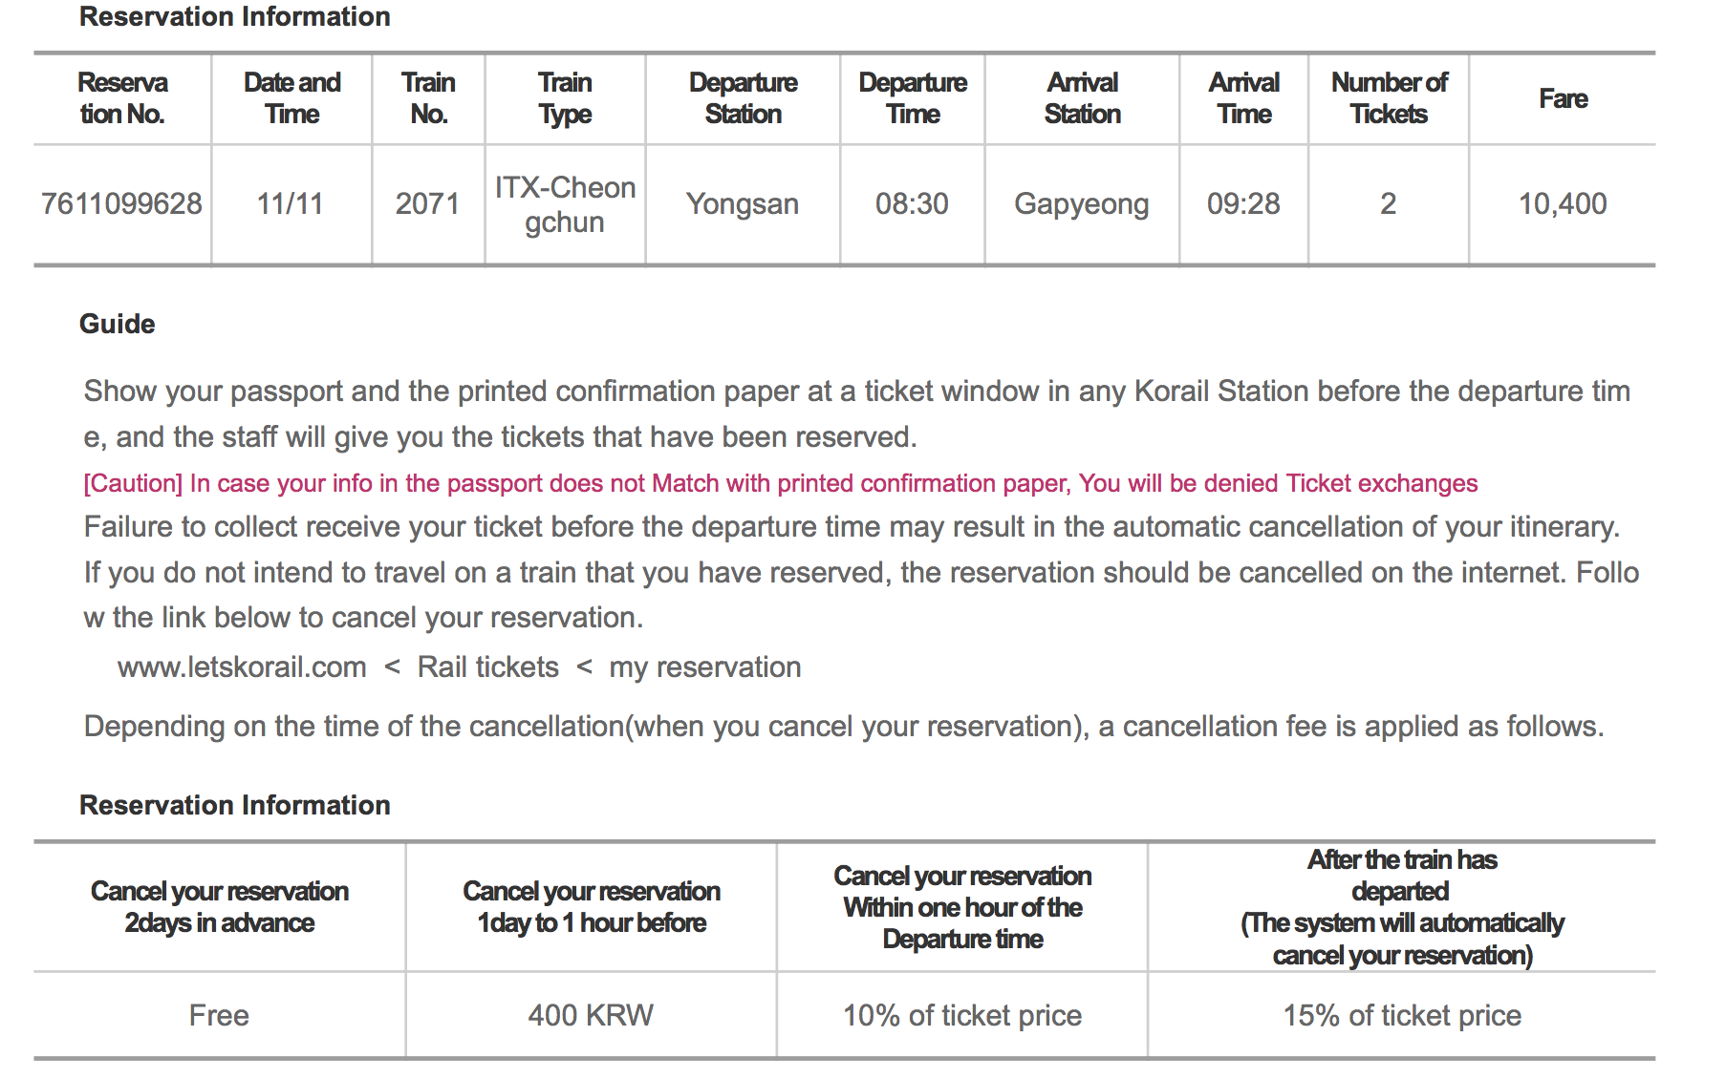The height and width of the screenshot is (1079, 1726).
Task: Click the 'Free' cancellation fee cell
Action: tap(219, 1015)
